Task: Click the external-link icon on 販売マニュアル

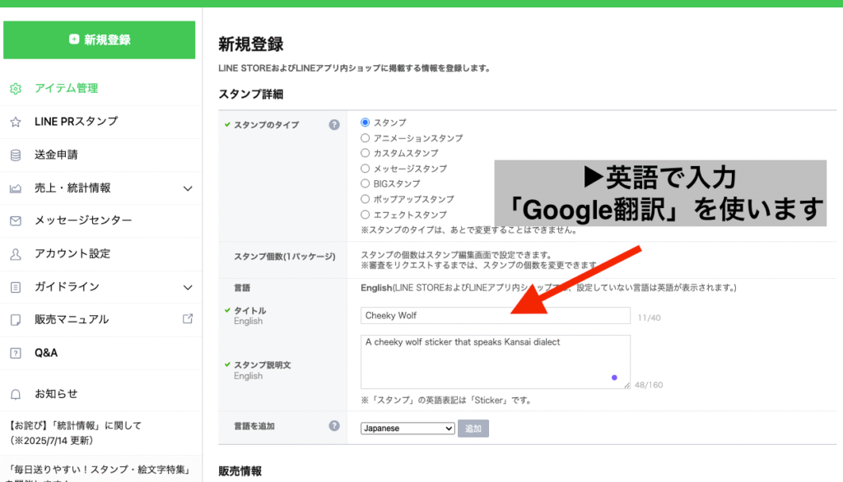Action: click(188, 318)
